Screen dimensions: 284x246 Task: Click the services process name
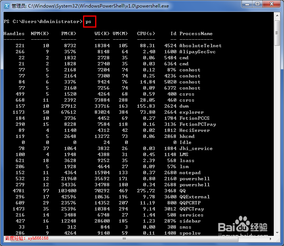[191, 215]
